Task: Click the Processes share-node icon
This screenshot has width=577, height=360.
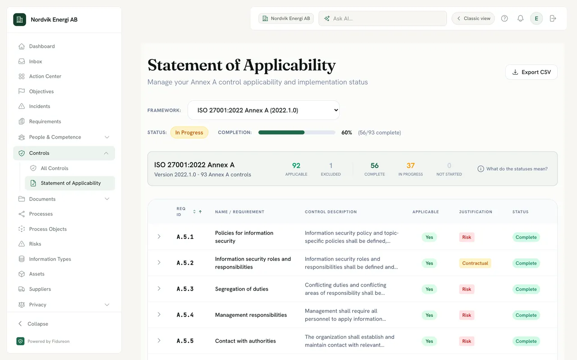Action: [x=22, y=214]
